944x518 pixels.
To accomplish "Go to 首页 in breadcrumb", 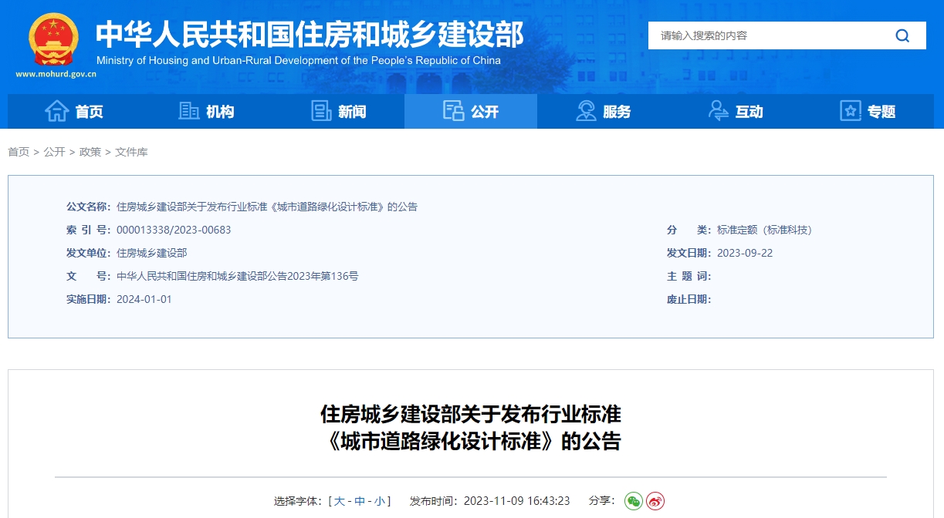I will tap(19, 152).
